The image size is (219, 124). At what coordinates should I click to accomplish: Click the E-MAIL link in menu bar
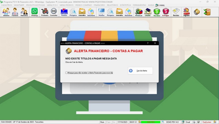tap(161, 5)
